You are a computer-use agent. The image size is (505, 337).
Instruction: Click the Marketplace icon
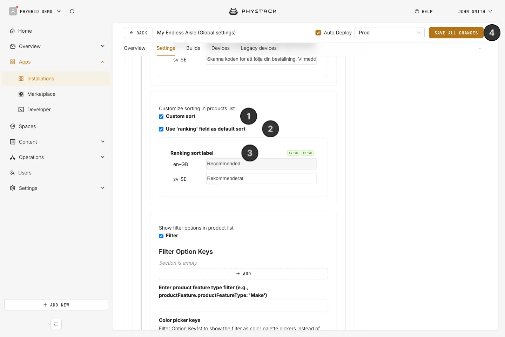tap(21, 94)
